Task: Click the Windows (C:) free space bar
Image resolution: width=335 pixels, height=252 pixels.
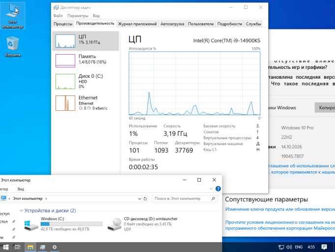Action: tap(71, 224)
